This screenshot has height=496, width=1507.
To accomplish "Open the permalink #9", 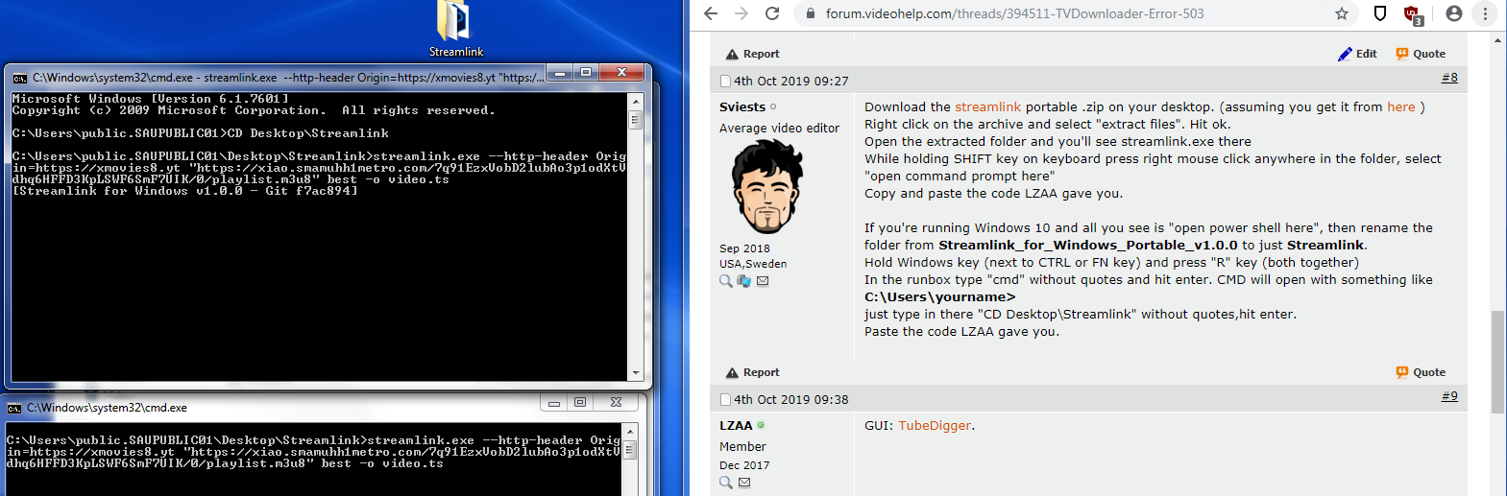I will (1449, 396).
